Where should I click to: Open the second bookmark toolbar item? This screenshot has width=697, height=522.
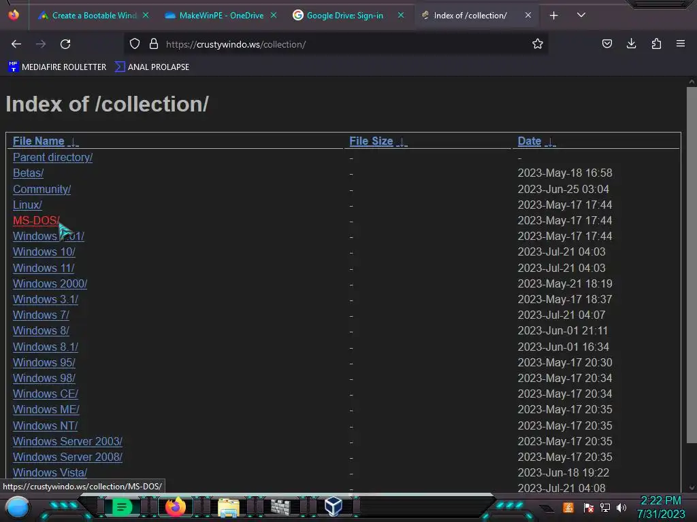[x=152, y=67]
